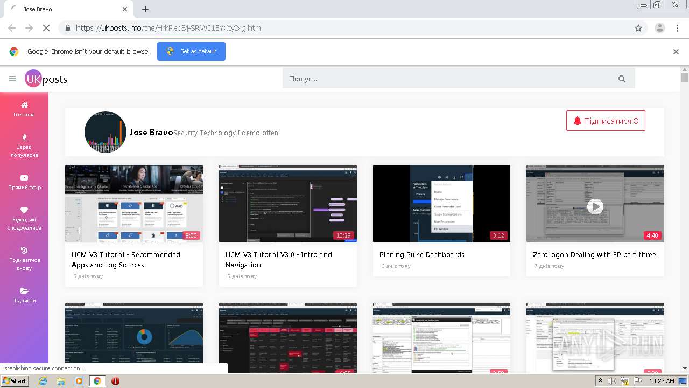This screenshot has width=689, height=388.
Task: Click the page vertical scrollbar thumb
Action: point(685,78)
